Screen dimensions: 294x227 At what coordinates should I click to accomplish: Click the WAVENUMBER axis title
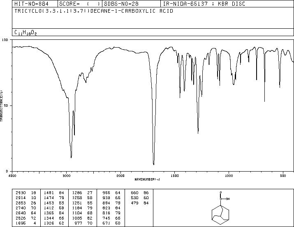pyautogui.click(x=147, y=179)
